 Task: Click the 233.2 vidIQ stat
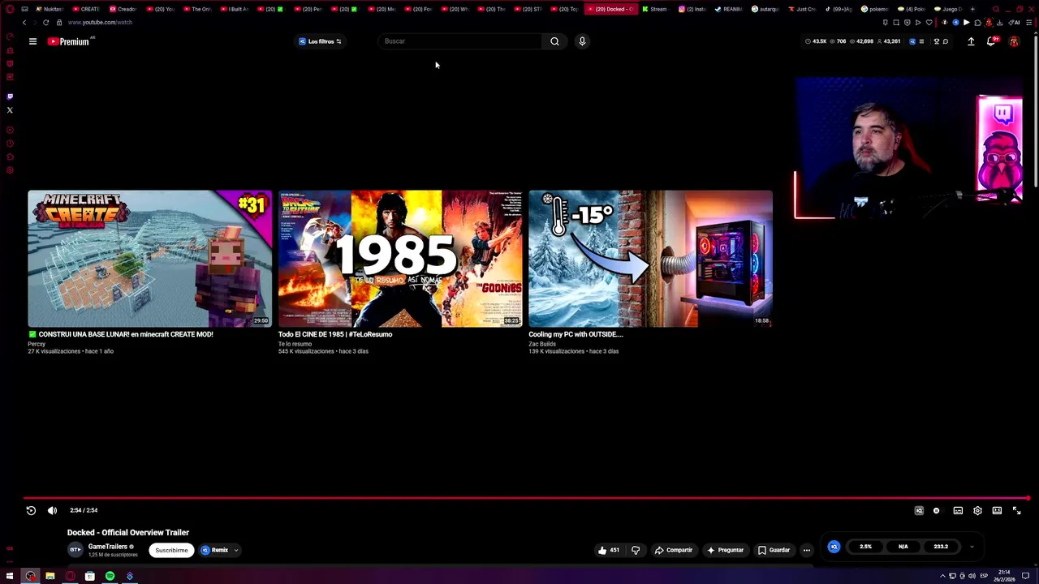(x=941, y=547)
